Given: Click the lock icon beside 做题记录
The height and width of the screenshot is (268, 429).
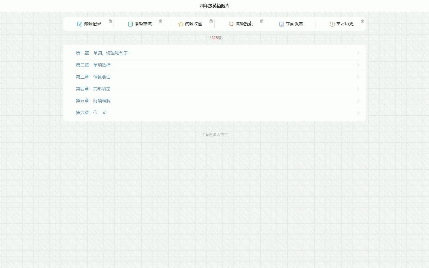Looking at the screenshot, I should [x=110, y=21].
